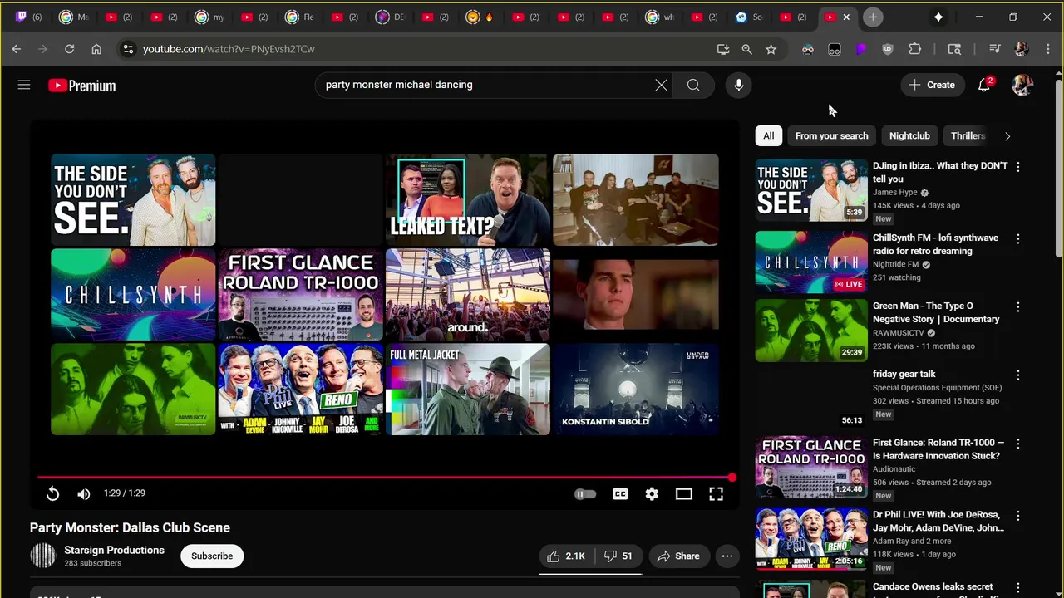Open the ChillSynth FM live sidebar thumbnail
The image size is (1064, 598).
(811, 262)
